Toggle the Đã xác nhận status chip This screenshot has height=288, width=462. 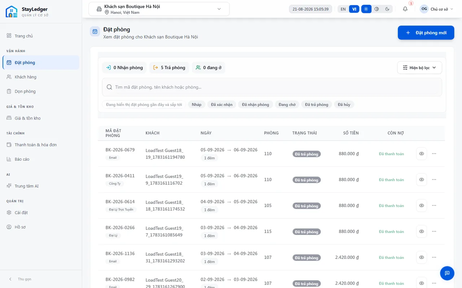click(x=222, y=104)
